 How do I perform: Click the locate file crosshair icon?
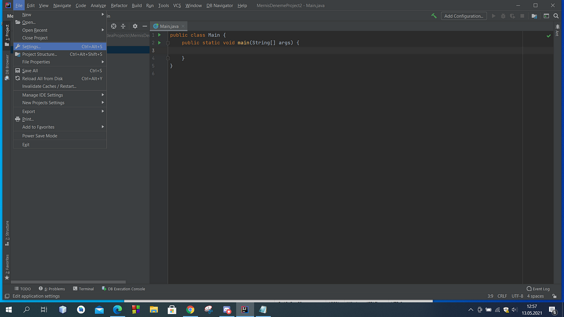pos(113,26)
